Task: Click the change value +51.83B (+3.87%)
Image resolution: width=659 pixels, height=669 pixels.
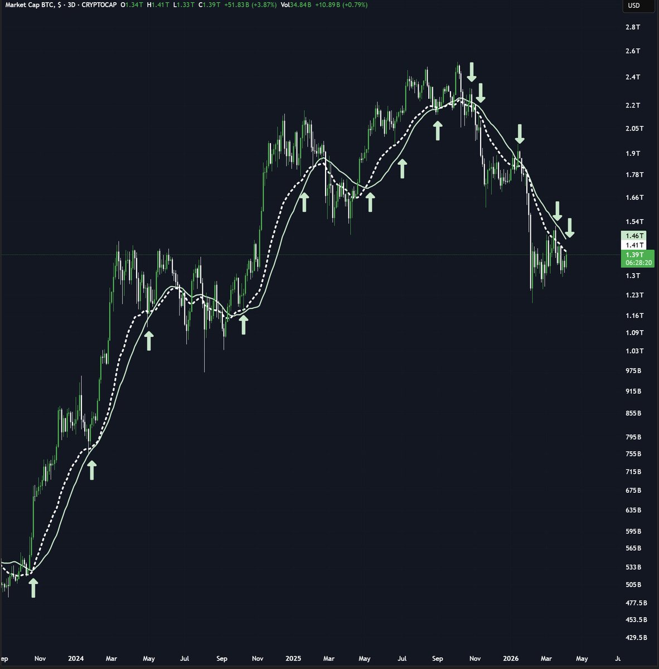Action: 250,4
